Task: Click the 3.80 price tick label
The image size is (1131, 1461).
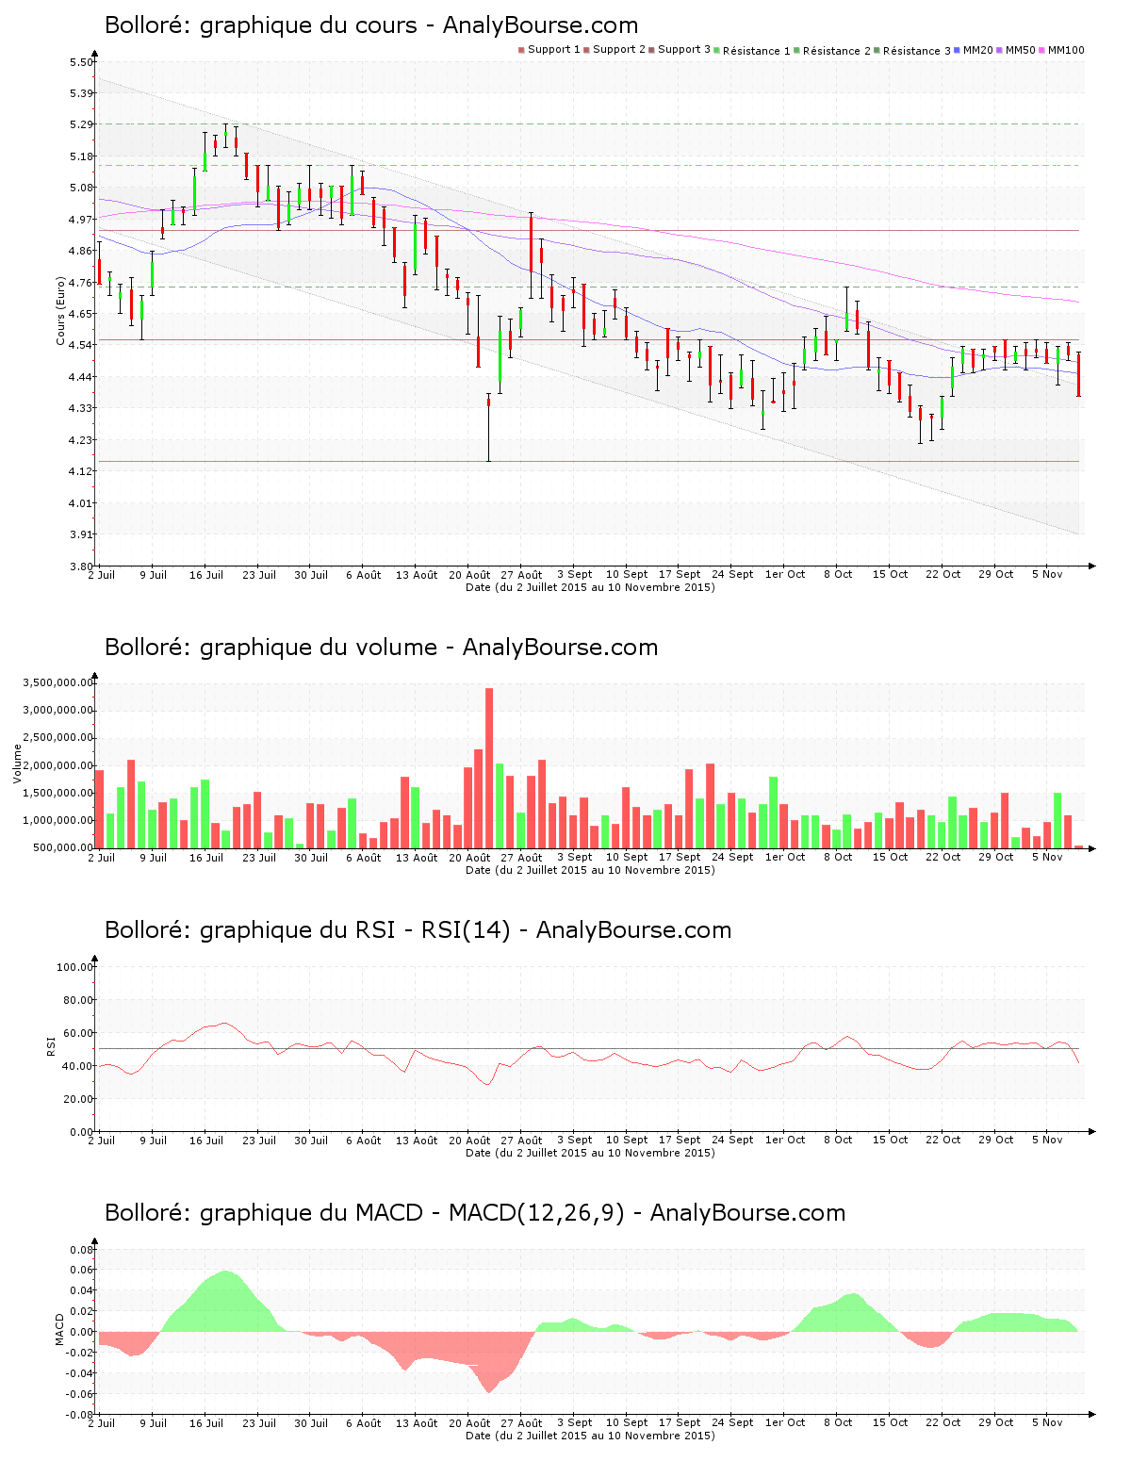Action: pos(81,566)
